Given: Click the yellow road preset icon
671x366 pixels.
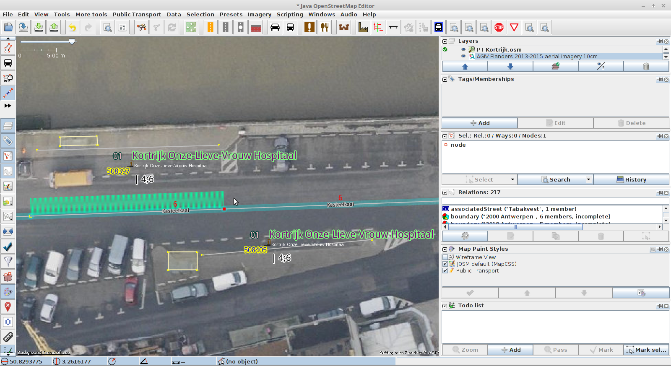Looking at the screenshot, I should pyautogui.click(x=210, y=28).
